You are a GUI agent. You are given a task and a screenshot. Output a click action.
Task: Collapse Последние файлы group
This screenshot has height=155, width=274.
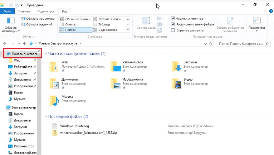coord(46,116)
